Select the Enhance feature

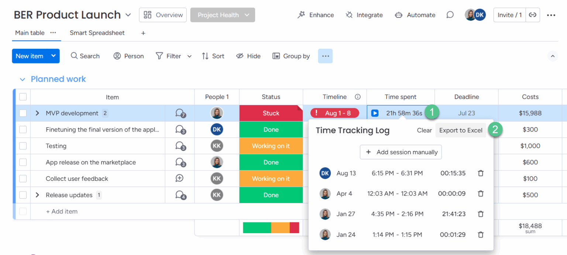coord(316,15)
